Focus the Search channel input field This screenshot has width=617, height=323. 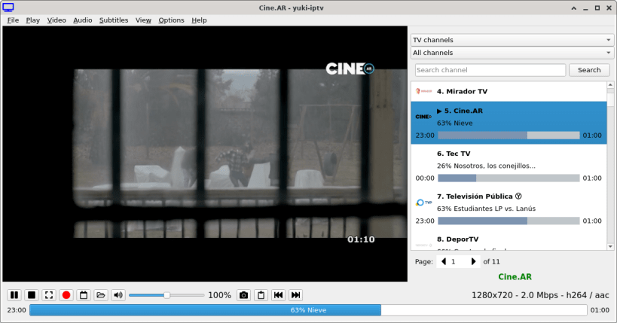click(490, 70)
